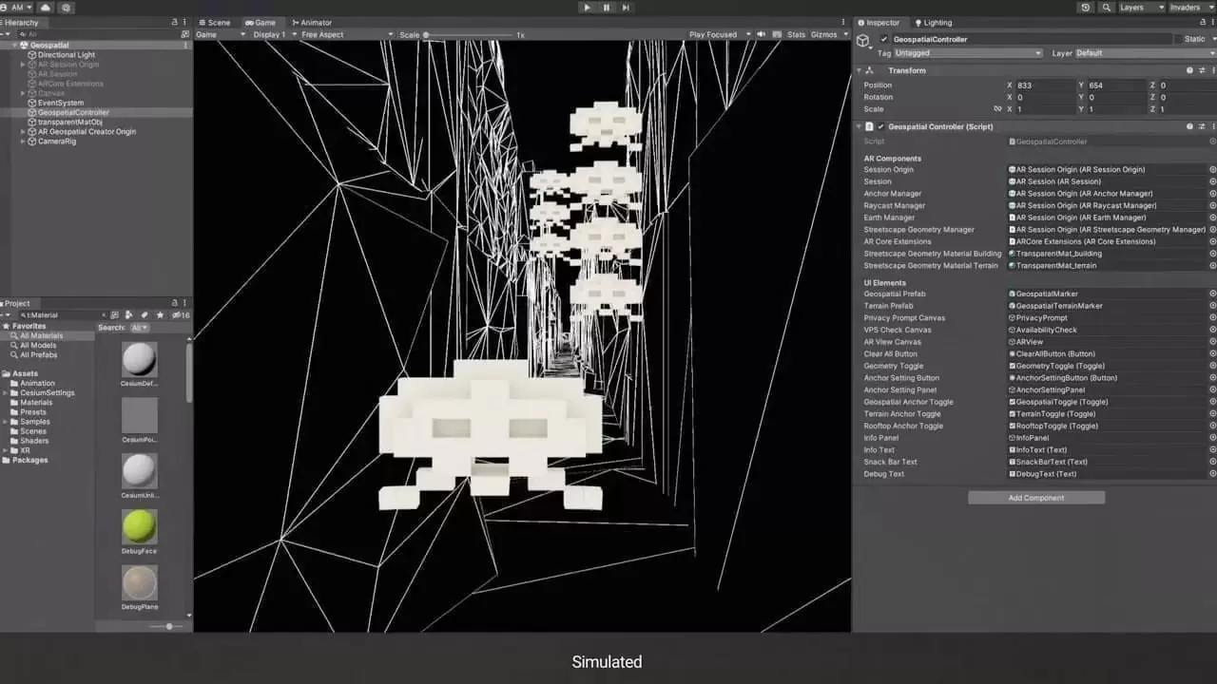Open the Undo History clock icon
Image resolution: width=1217 pixels, height=684 pixels.
[1086, 8]
